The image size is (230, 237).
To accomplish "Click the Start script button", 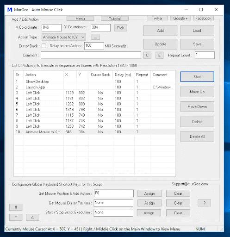I will [197, 76].
